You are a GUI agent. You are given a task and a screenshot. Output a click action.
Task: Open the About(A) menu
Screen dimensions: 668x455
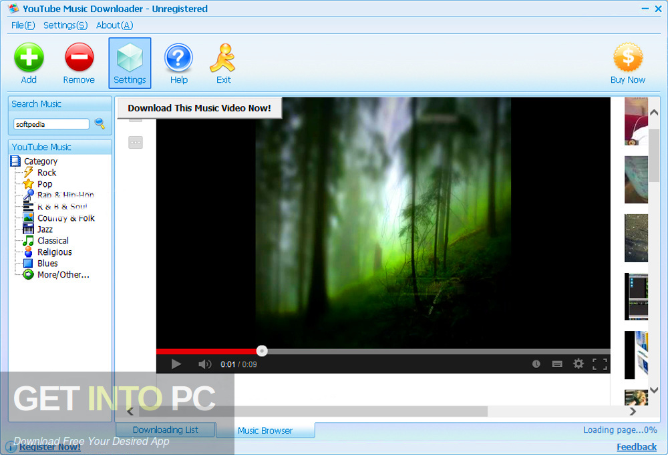click(115, 25)
